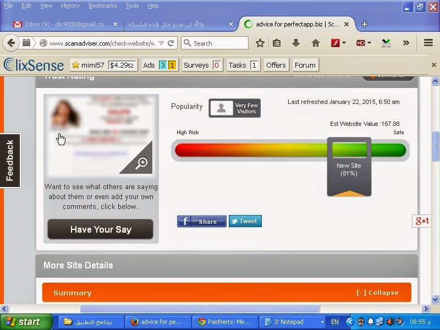Click the vertical scrollbar up arrow
The width and height of the screenshot is (440, 330).
(x=435, y=81)
